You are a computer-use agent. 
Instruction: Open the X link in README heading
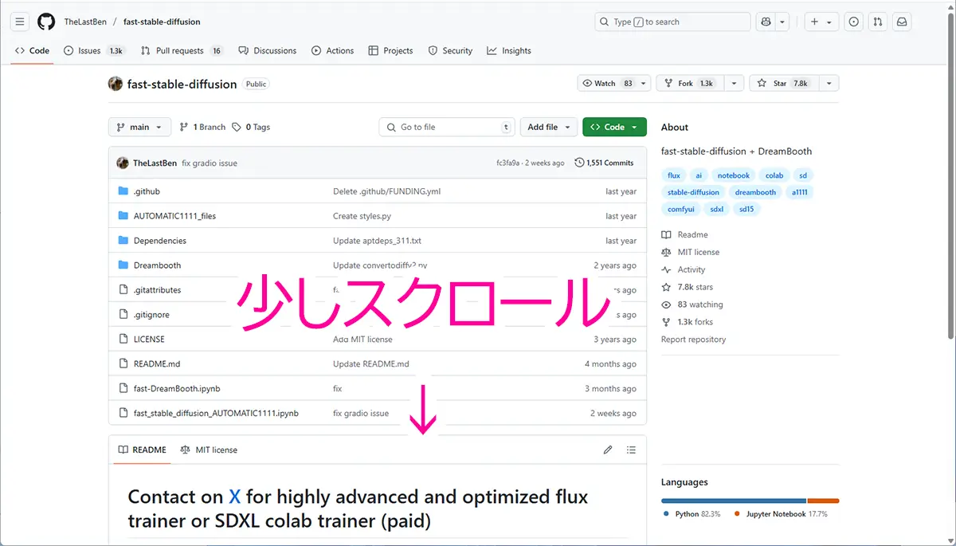tap(234, 497)
